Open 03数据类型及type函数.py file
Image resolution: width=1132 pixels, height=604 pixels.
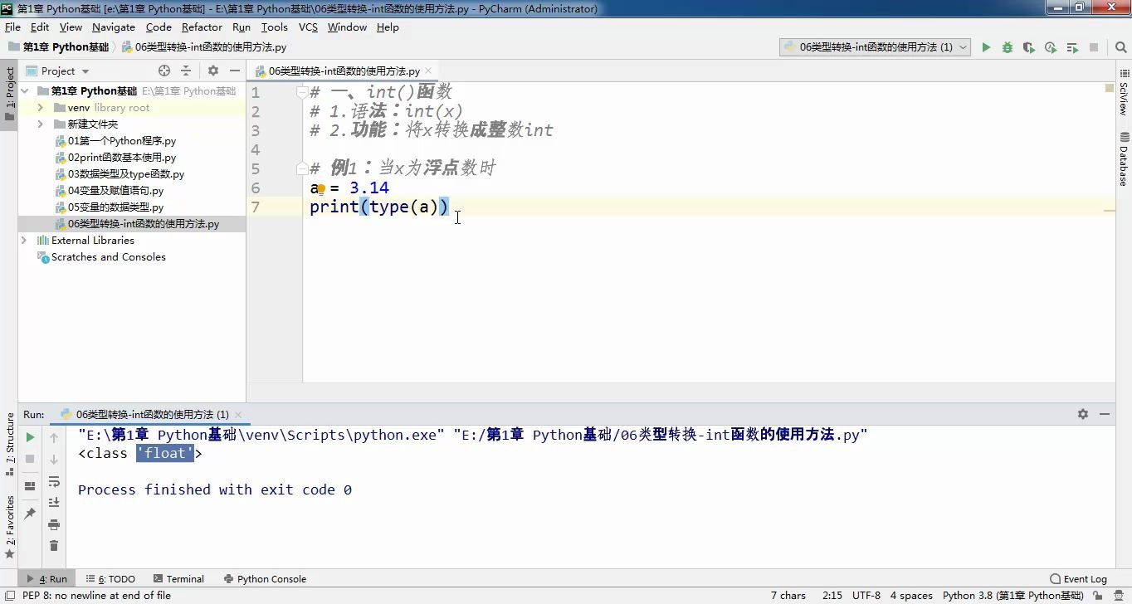(125, 174)
